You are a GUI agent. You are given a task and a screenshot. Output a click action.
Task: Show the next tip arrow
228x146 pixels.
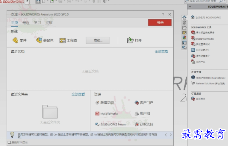(171, 135)
